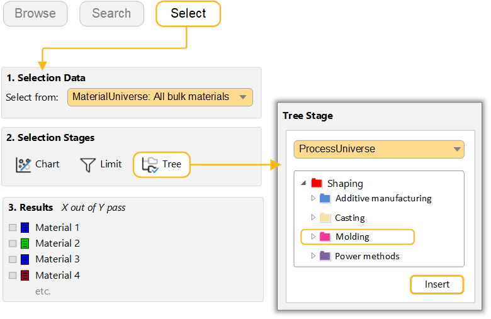Click the Material 3 blue record icon
Image resolution: width=491 pixels, height=319 pixels.
[x=25, y=259]
